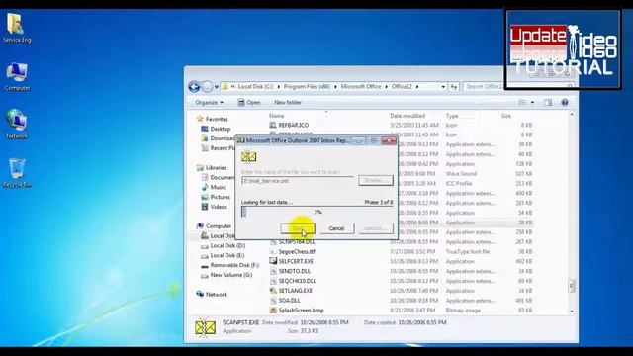Sort files by Name column header
The width and height of the screenshot is (633, 356).
[x=276, y=116]
